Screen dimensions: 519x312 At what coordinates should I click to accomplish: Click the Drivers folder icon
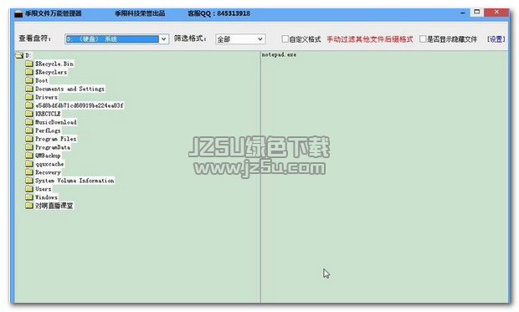click(x=29, y=97)
